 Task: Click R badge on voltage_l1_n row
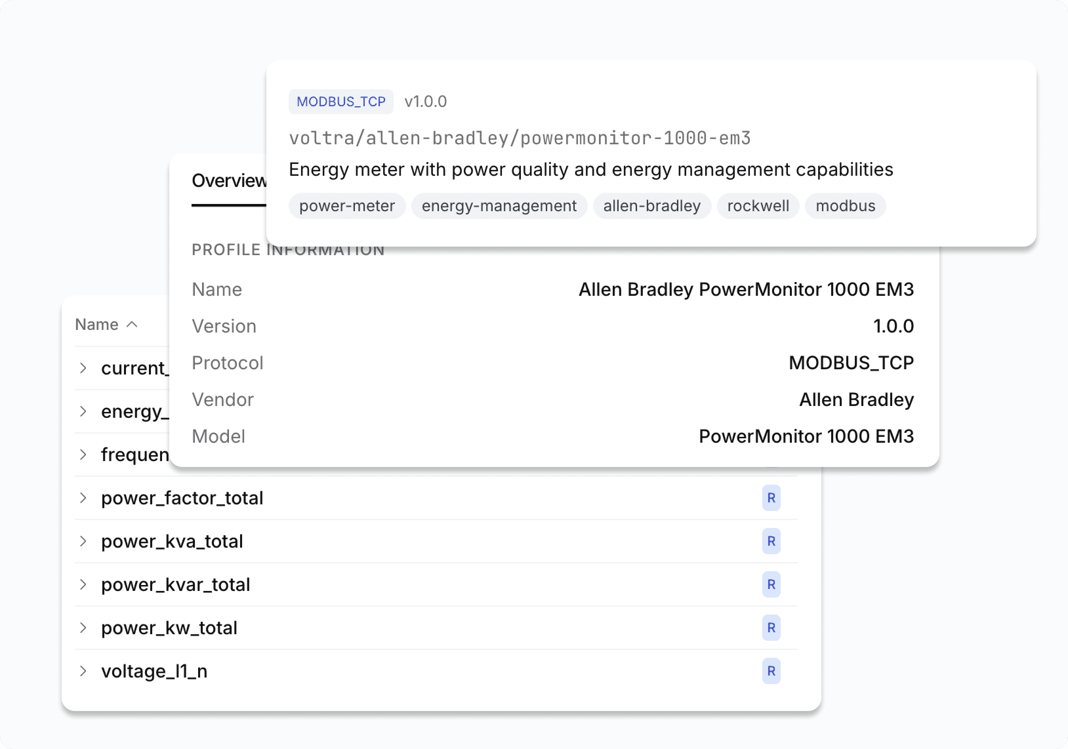tap(771, 671)
